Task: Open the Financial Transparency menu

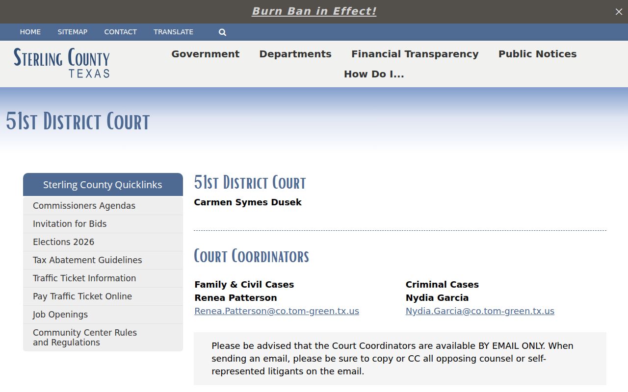Action: (x=415, y=54)
